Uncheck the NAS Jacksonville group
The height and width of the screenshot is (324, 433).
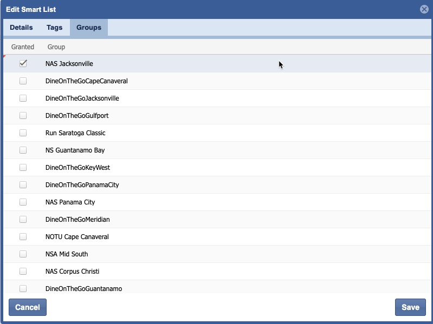tap(23, 64)
